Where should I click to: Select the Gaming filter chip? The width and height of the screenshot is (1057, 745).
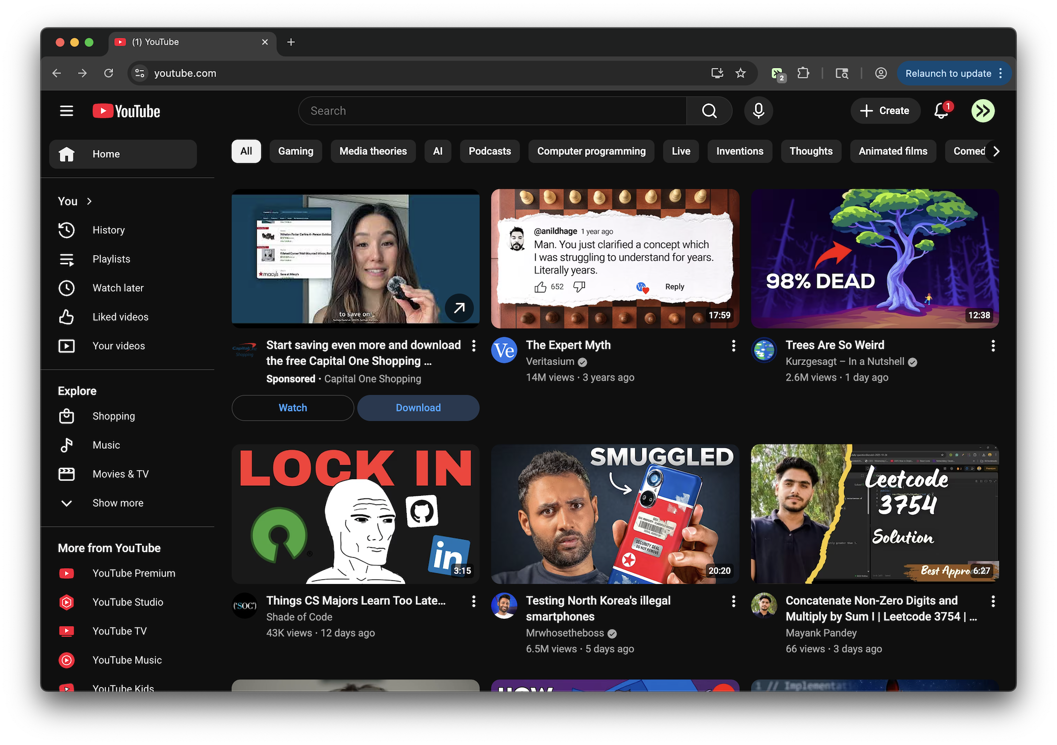click(295, 151)
